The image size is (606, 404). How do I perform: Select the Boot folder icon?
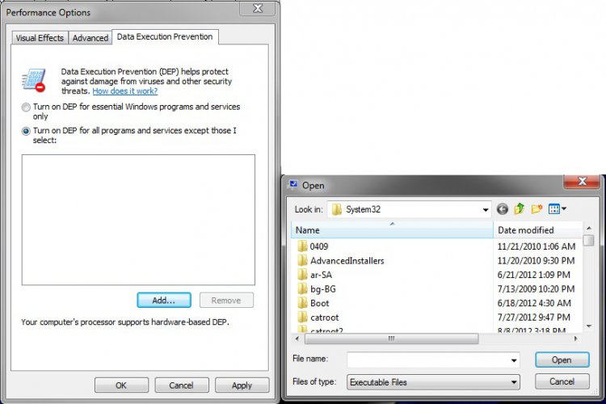click(x=302, y=303)
